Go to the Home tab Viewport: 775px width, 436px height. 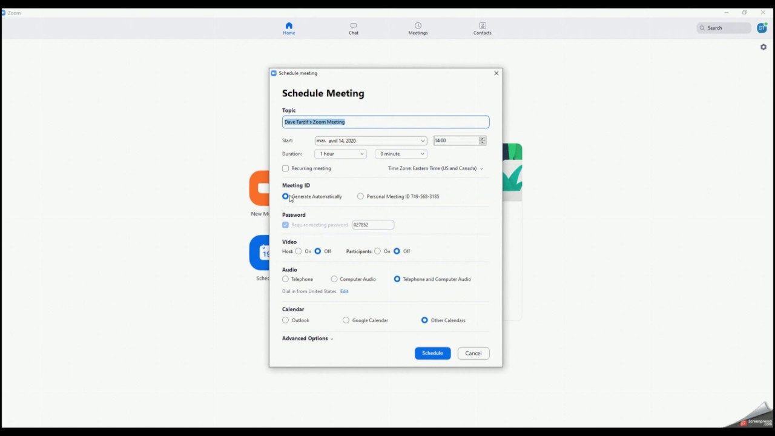pos(289,28)
